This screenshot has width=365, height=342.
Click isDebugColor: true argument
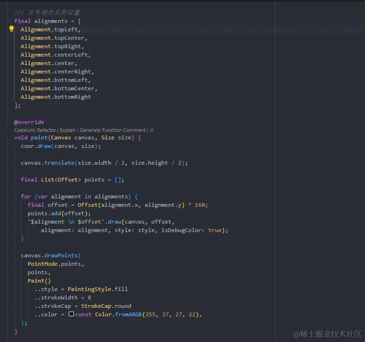pyautogui.click(x=191, y=230)
